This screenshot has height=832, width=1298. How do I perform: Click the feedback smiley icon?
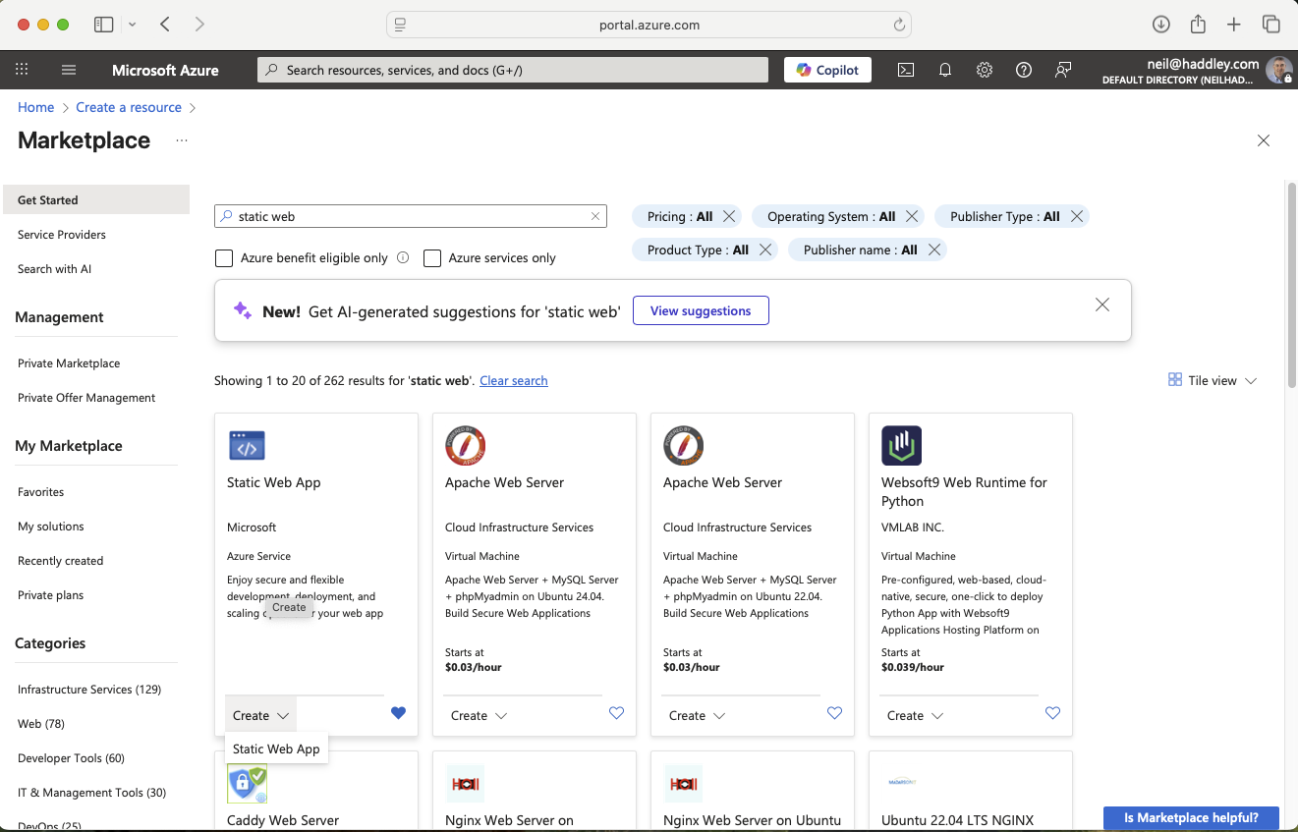[x=1063, y=70]
